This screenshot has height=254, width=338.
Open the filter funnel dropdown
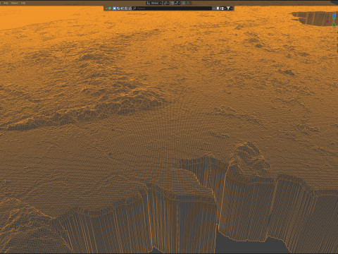click(230, 8)
